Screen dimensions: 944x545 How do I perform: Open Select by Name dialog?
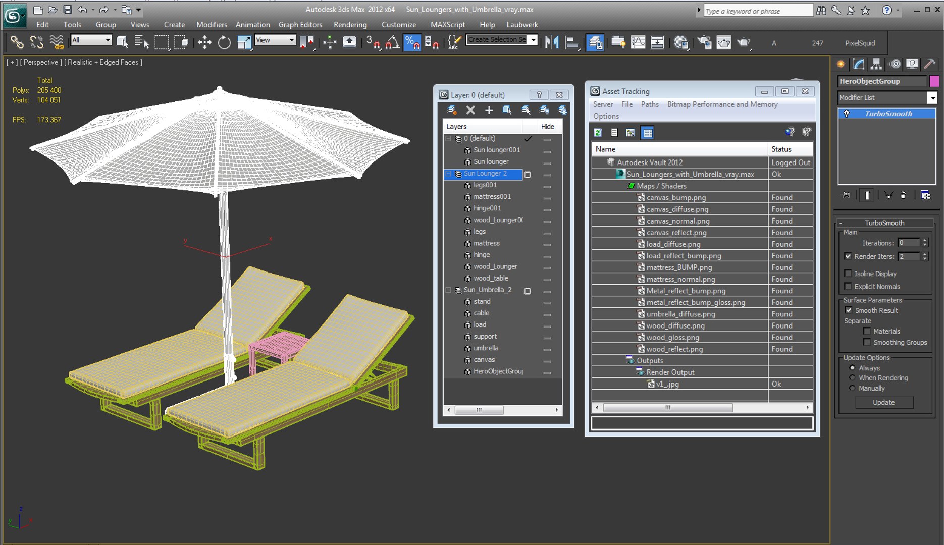pos(142,43)
